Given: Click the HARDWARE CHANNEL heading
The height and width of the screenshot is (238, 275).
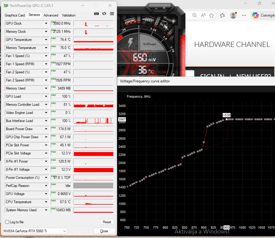Looking at the screenshot, I should click(232, 44).
